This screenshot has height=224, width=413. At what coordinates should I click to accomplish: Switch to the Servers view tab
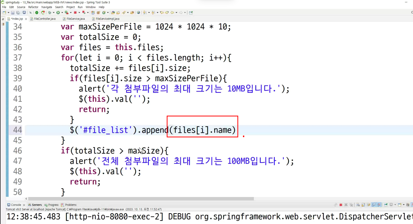[35, 205]
